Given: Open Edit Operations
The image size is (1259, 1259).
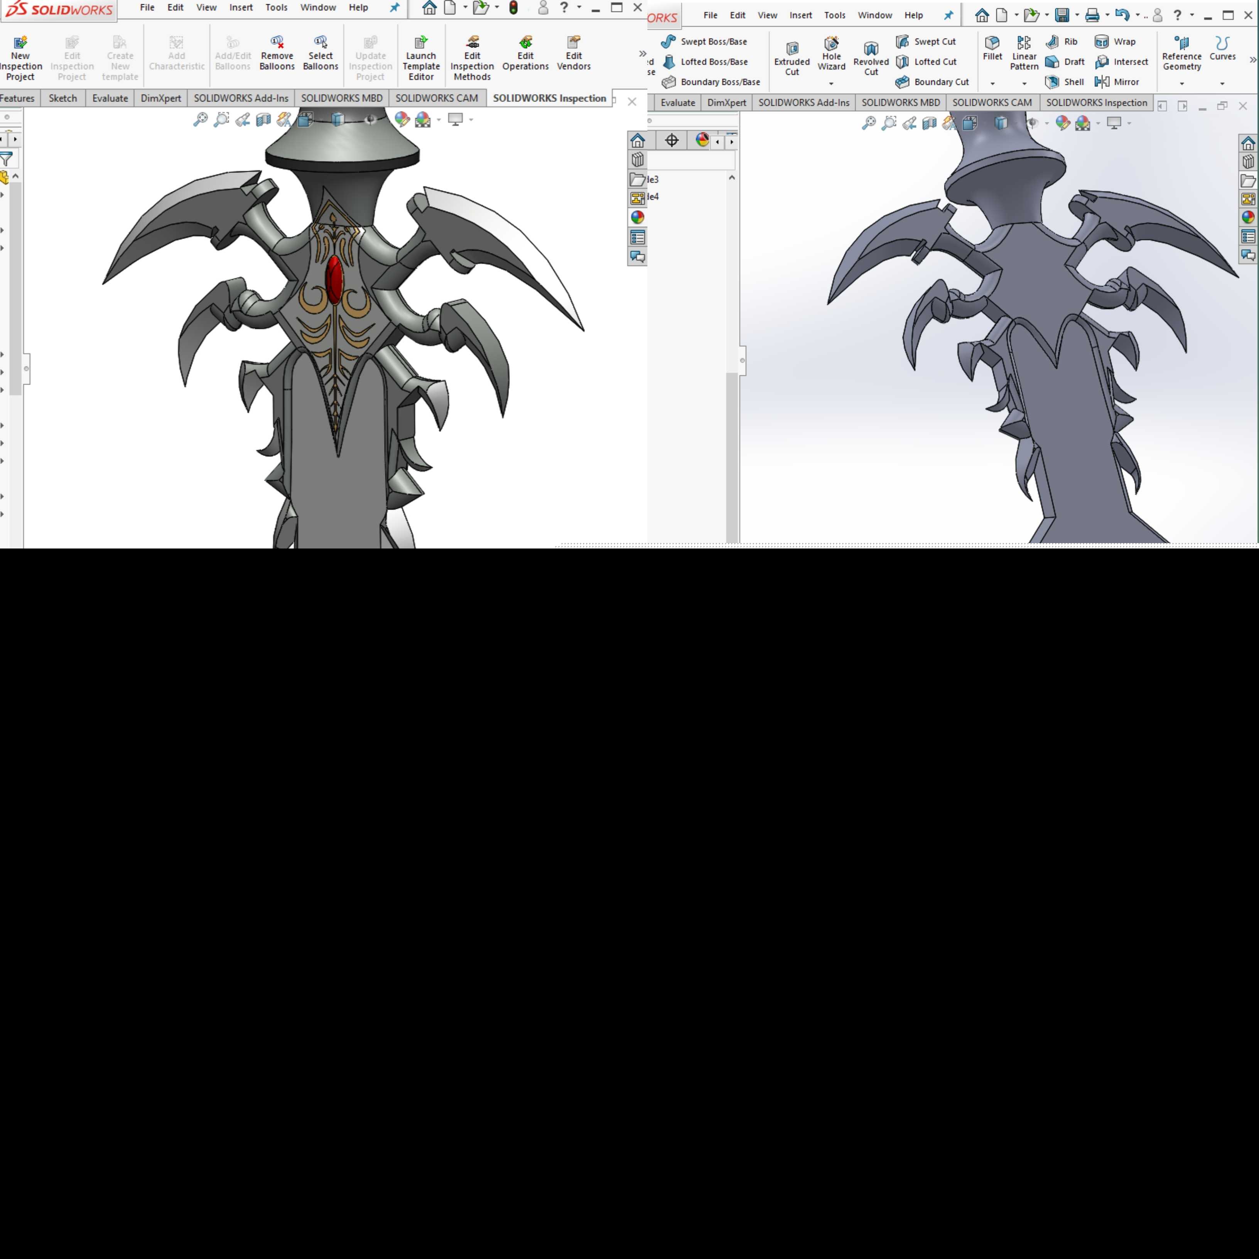Looking at the screenshot, I should 525,54.
